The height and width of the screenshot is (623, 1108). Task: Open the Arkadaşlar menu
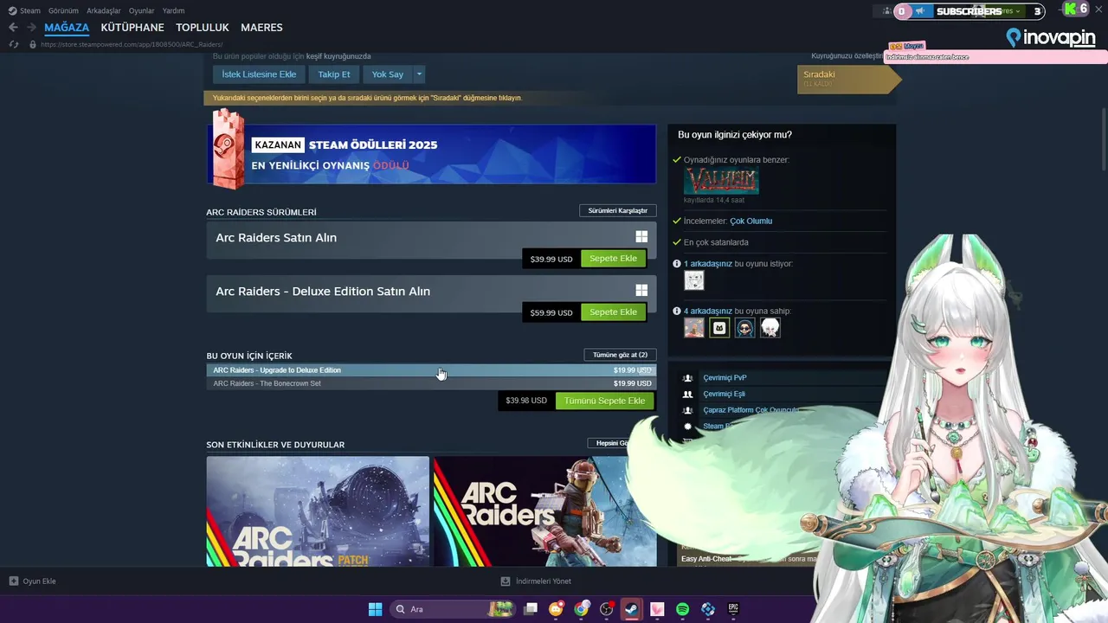104,10
